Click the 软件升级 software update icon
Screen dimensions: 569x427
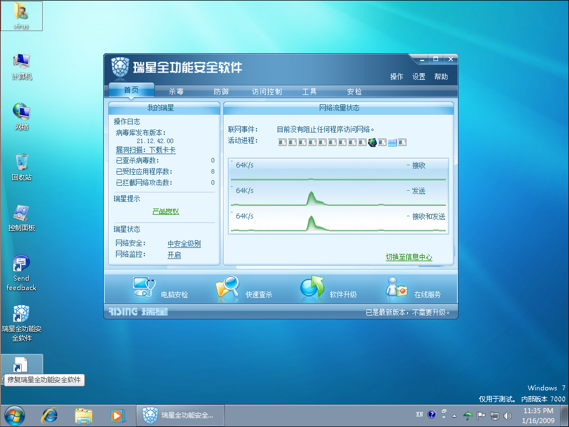click(x=313, y=288)
